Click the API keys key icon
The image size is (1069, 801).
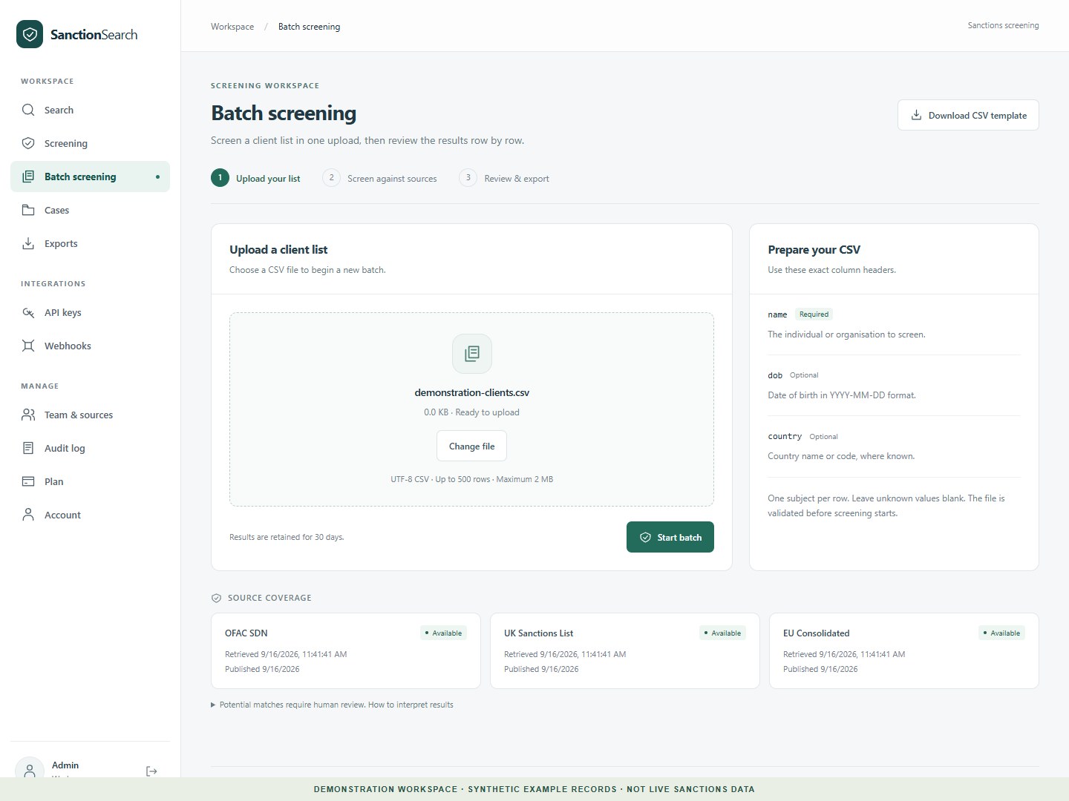28,312
